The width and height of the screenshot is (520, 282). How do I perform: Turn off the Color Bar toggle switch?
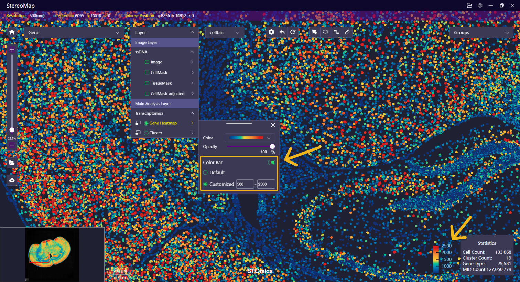272,163
